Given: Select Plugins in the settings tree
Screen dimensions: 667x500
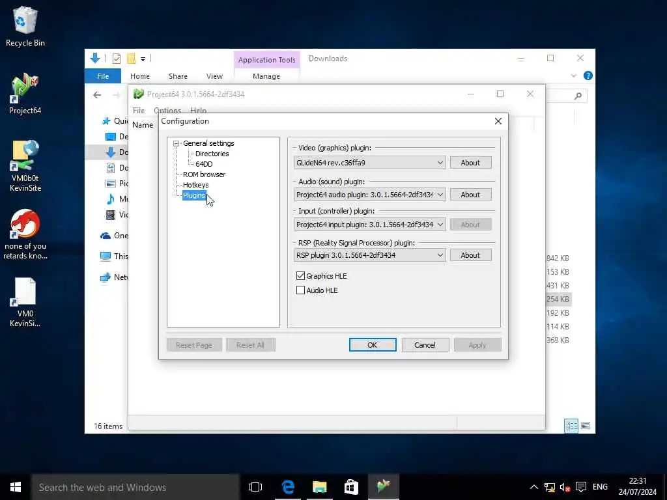Looking at the screenshot, I should 194,195.
